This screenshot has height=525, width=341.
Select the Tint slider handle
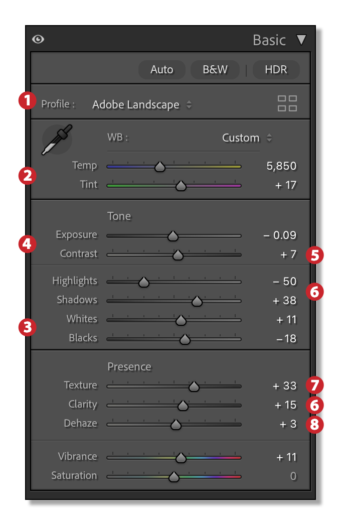(182, 185)
